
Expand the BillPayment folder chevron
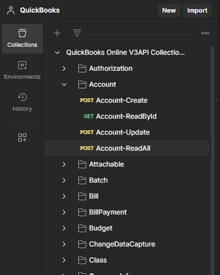click(x=64, y=212)
